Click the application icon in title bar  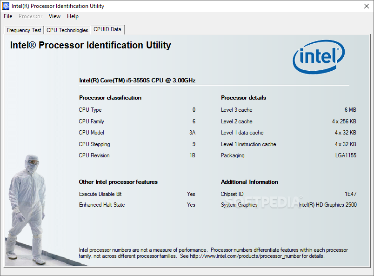tap(6, 6)
